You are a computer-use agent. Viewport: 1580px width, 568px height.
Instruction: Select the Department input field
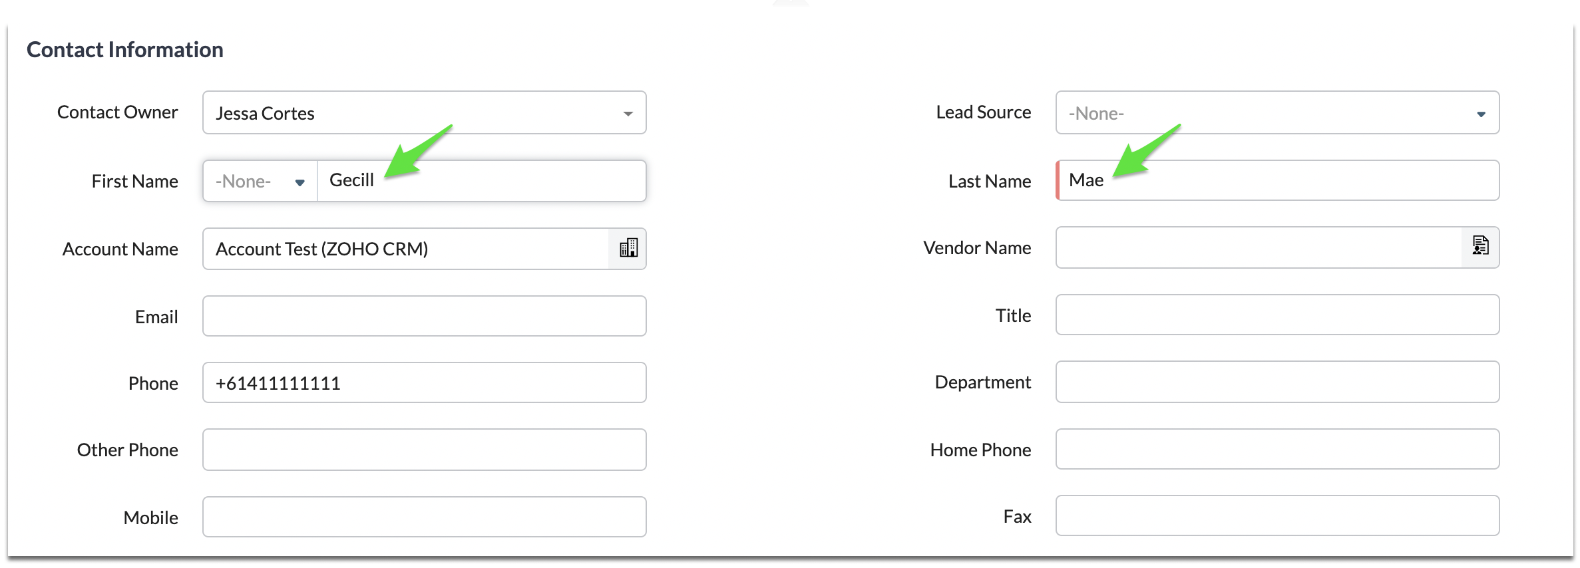1277,382
